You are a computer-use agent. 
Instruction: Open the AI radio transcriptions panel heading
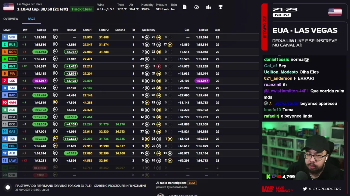click(171, 183)
